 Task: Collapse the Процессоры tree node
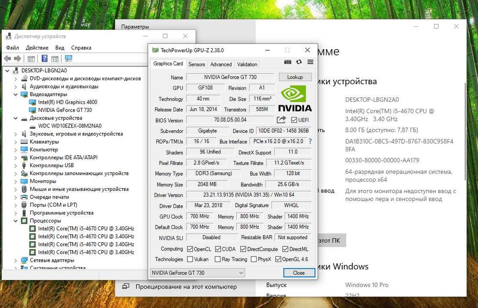tap(16, 221)
